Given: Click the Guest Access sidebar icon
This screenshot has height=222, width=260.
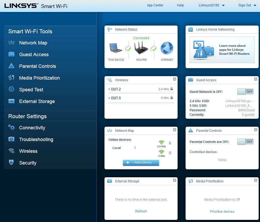Looking at the screenshot, I should pyautogui.click(x=11, y=54).
